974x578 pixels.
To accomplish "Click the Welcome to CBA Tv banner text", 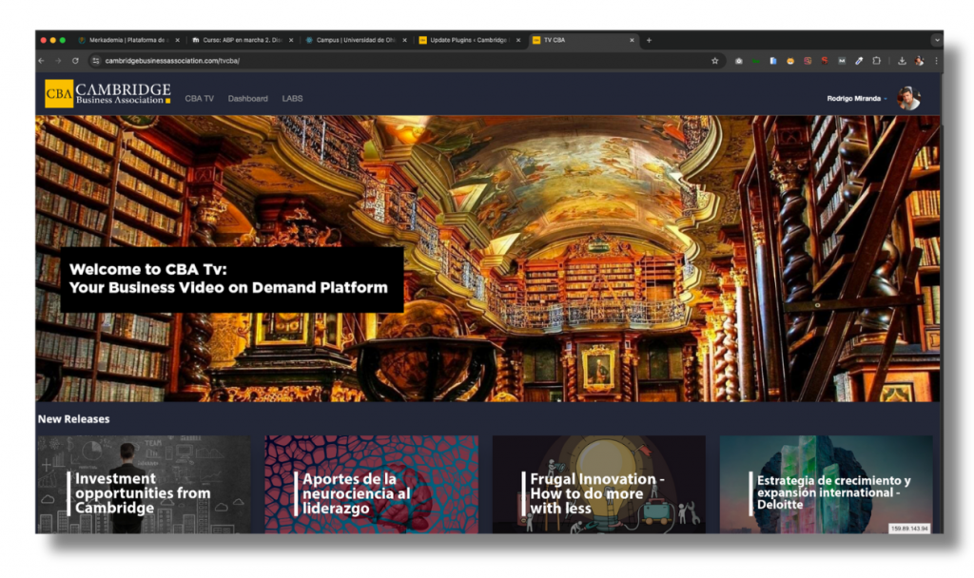I will [228, 279].
